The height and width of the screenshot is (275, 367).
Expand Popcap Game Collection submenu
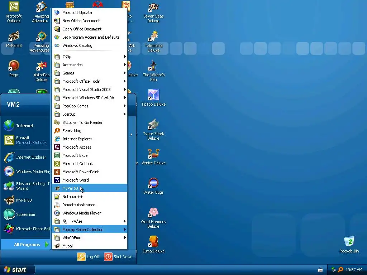(x=90, y=230)
